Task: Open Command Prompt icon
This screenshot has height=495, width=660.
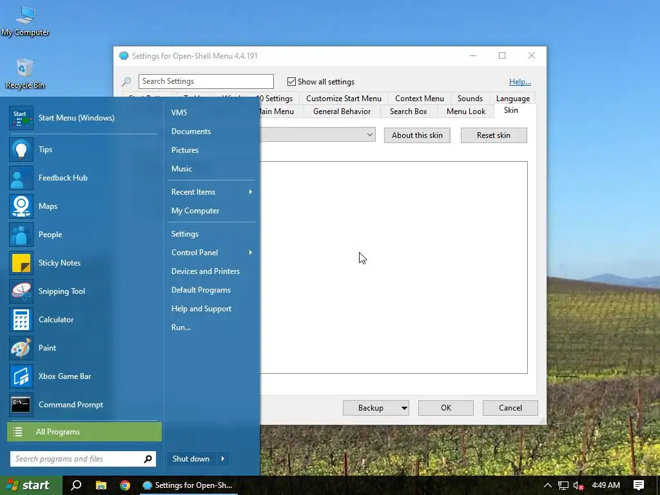Action: 21,405
